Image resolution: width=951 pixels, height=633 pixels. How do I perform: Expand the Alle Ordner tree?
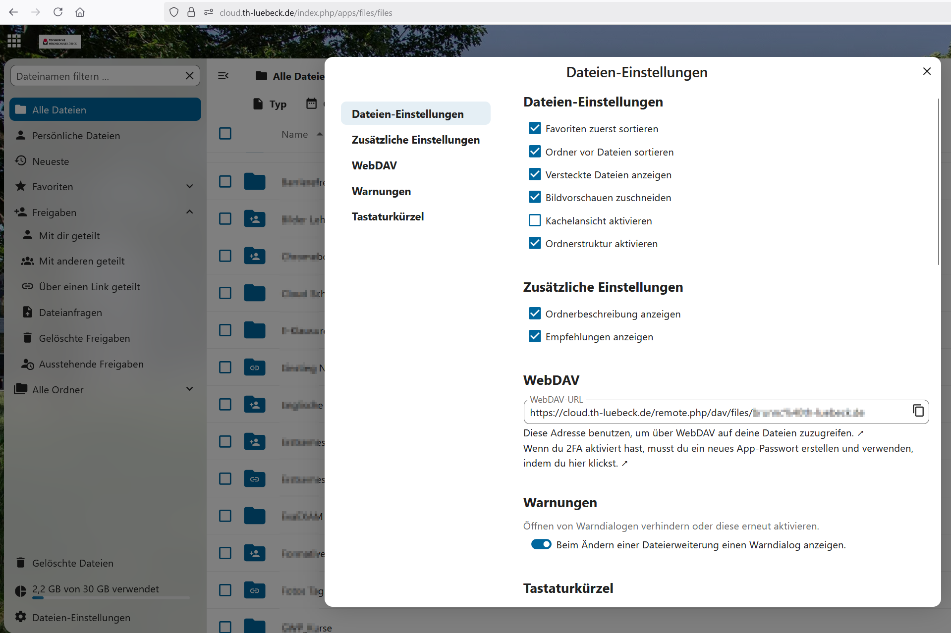(x=189, y=389)
